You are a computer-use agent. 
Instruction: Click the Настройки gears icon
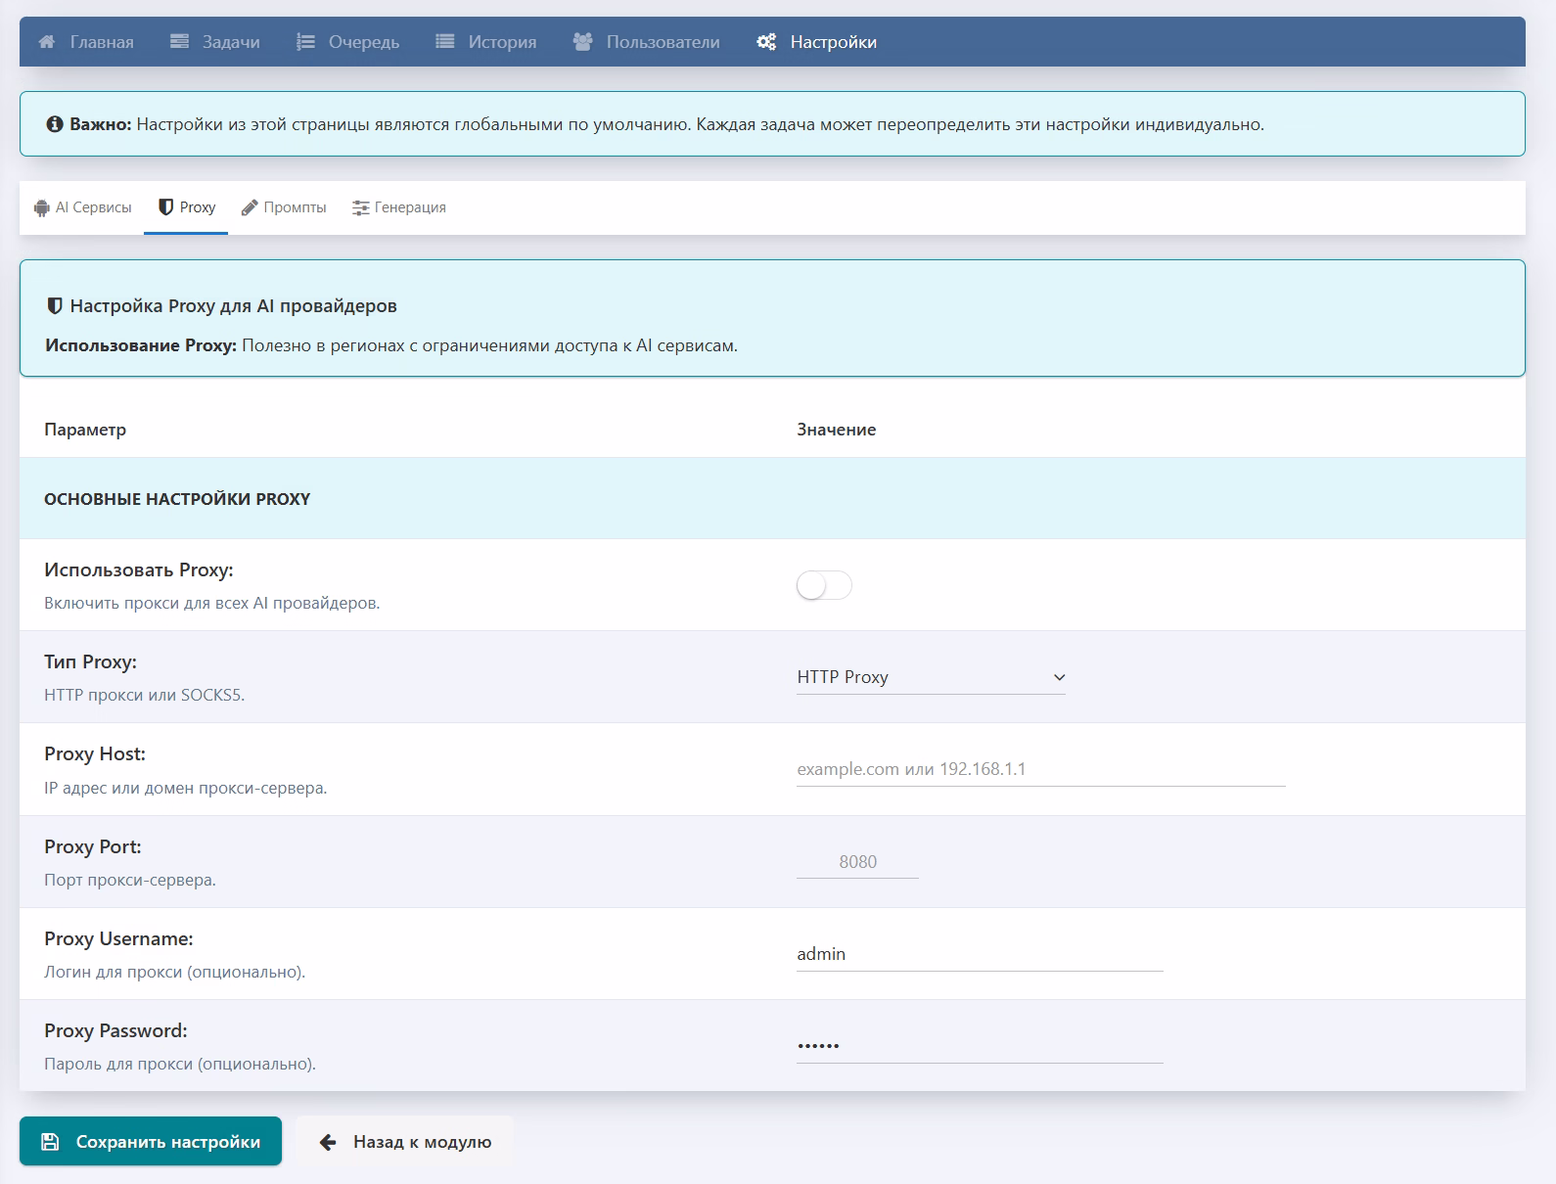point(766,42)
